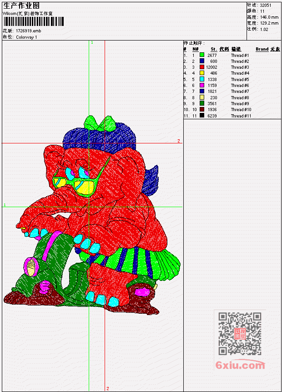Screen dimensions: 282x392
Task: Click the green bow on the elephant's hat
Action: coord(100,123)
